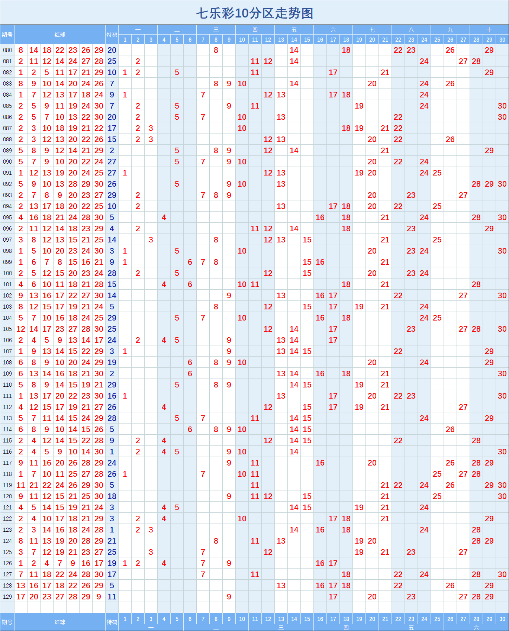Viewport: 509px width, 631px height.
Task: Click blue special number 20 in row 080
Action: coord(112,50)
